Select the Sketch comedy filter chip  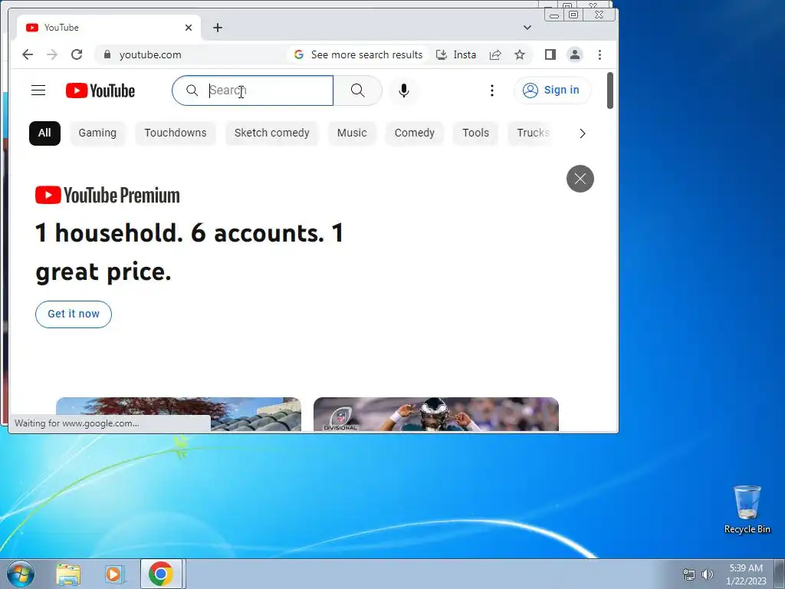pos(272,133)
